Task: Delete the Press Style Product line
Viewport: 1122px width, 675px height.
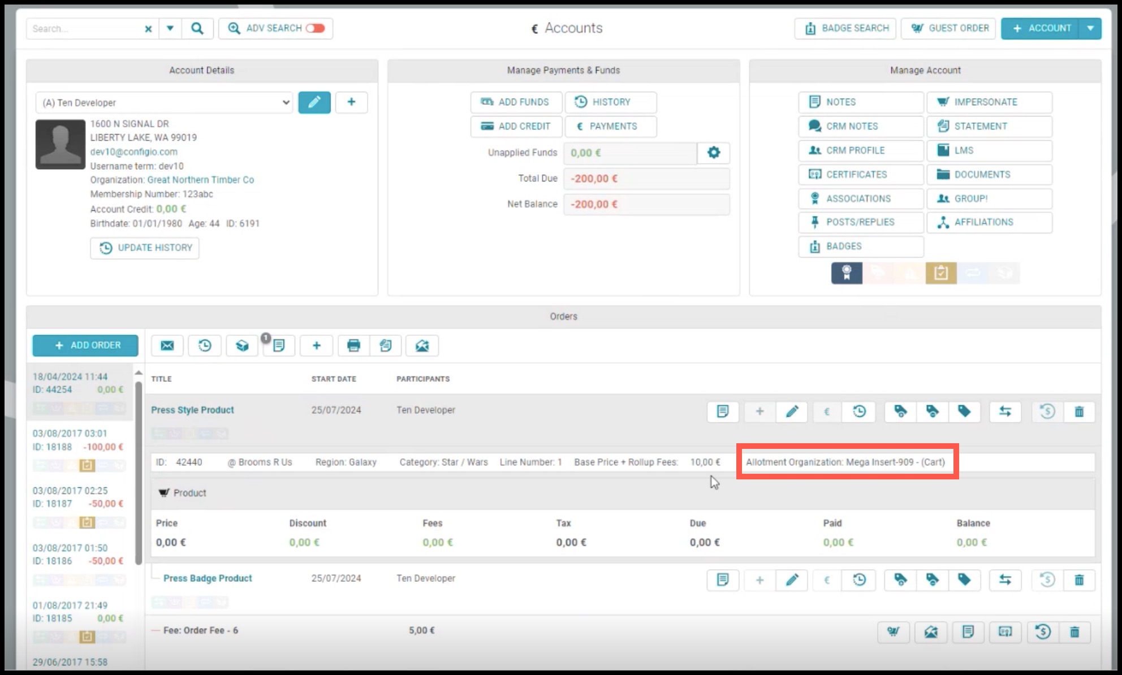Action: [x=1079, y=412]
